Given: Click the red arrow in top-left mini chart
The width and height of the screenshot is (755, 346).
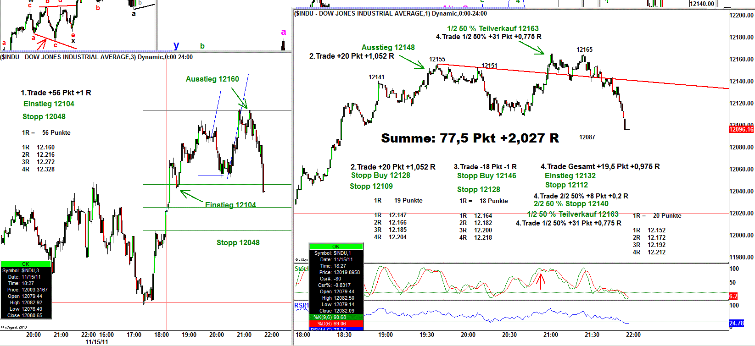Looking at the screenshot, I should pos(42,44).
